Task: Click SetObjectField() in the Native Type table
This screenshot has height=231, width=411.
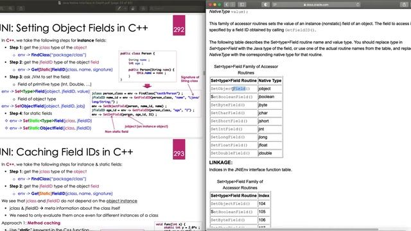Action: pos(230,89)
